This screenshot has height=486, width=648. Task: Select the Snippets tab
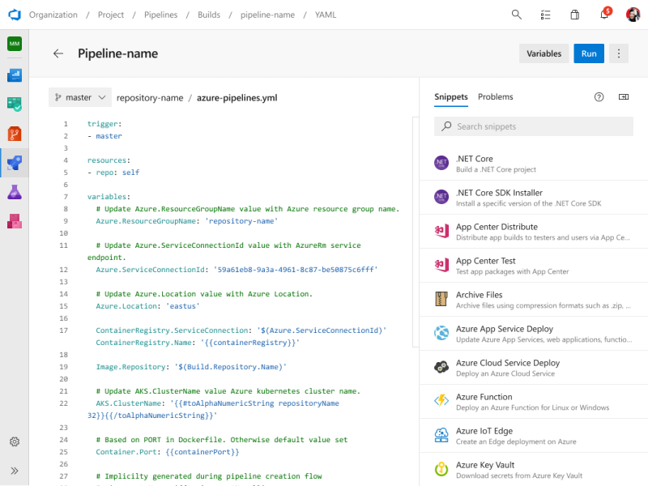tap(450, 97)
